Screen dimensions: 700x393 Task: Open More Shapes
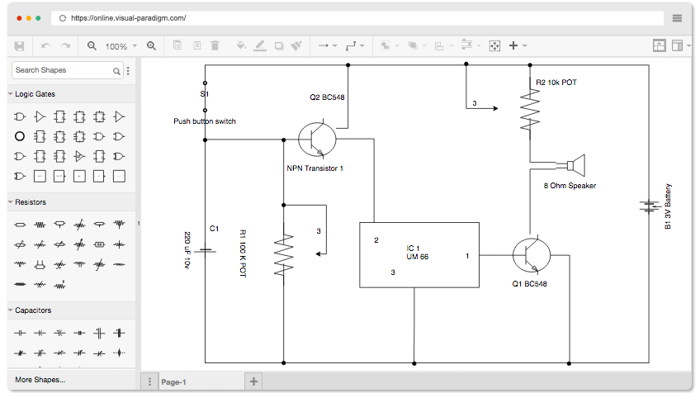click(x=40, y=380)
